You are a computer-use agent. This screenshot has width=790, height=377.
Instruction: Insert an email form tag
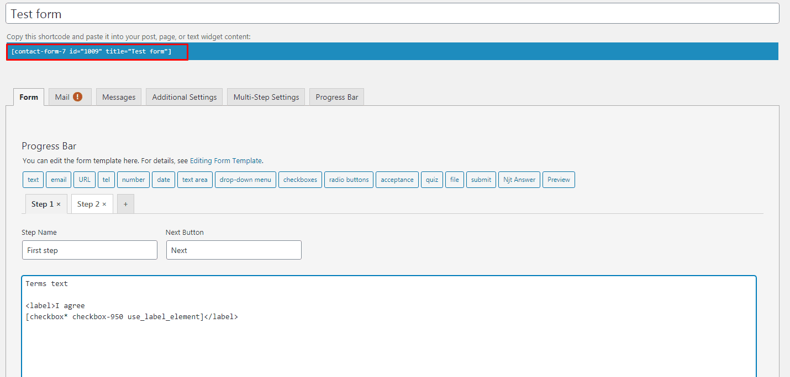point(59,180)
